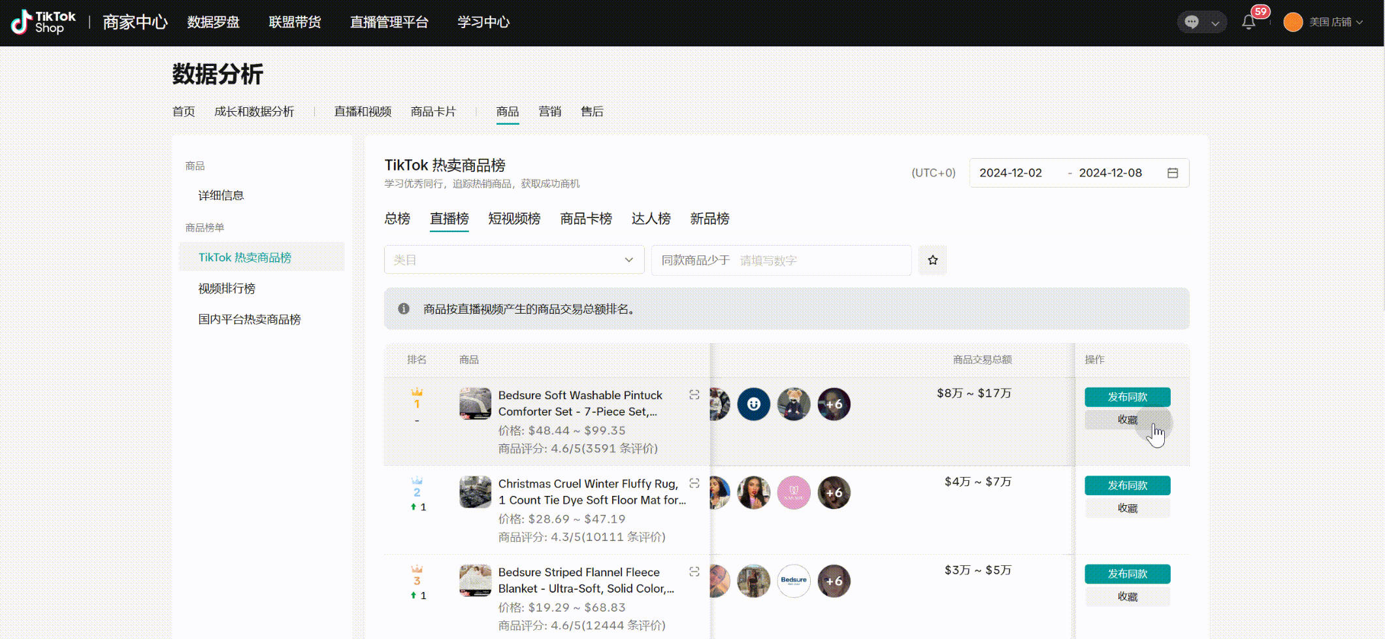1385x639 pixels.
Task: Select 视频排行榜 in the sidebar
Action: (227, 289)
